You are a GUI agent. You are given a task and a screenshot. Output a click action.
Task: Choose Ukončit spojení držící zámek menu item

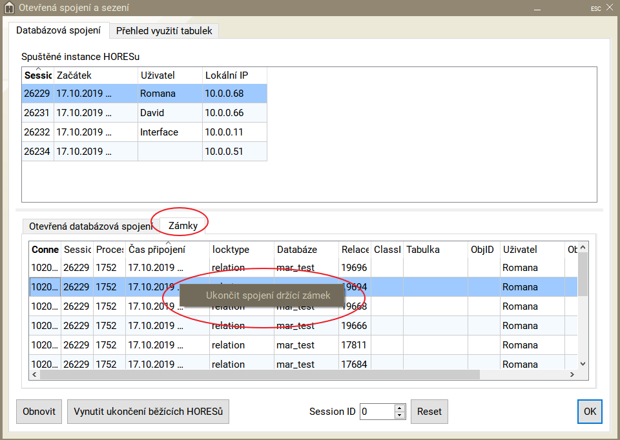coord(267,295)
